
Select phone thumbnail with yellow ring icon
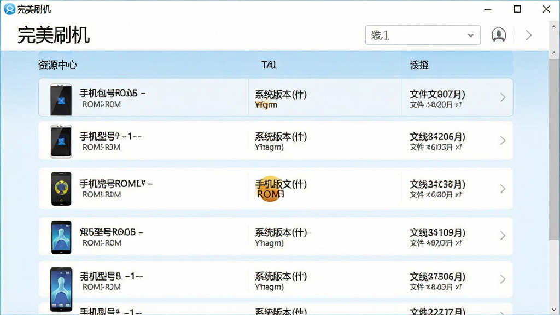click(x=61, y=189)
